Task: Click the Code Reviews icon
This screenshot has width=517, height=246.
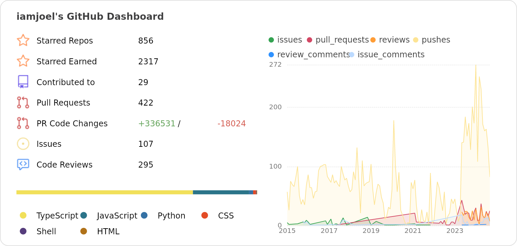Action: point(23,165)
